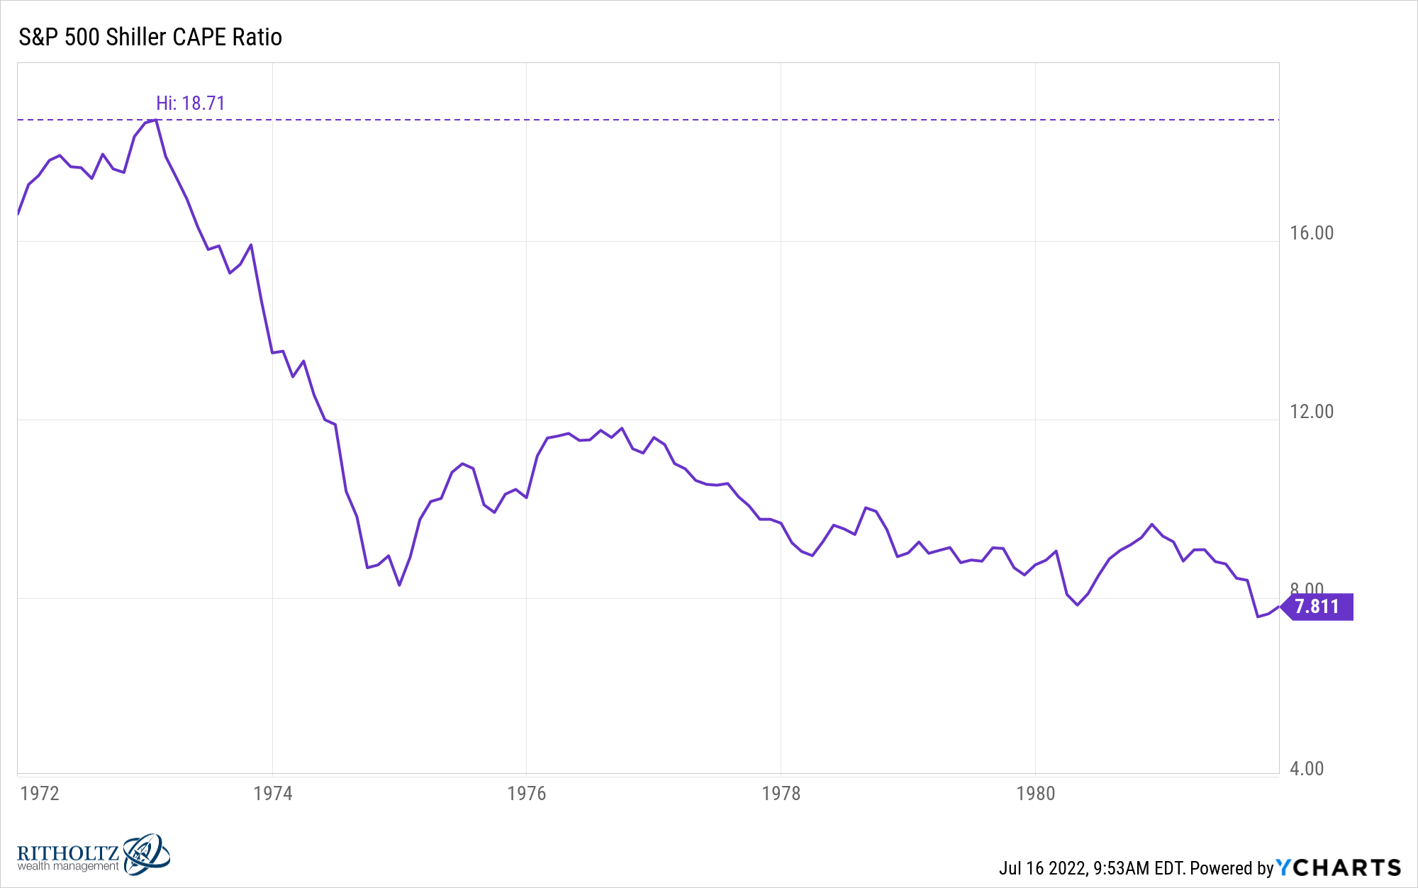The height and width of the screenshot is (888, 1418).
Task: Click the 4.00 y-axis label
Action: (1307, 769)
